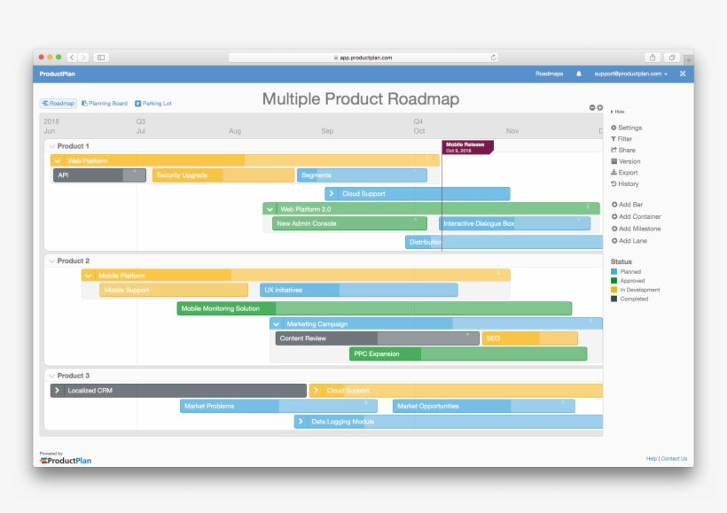Zoom in timeline with plus icon
727x513 pixels.
(x=600, y=108)
